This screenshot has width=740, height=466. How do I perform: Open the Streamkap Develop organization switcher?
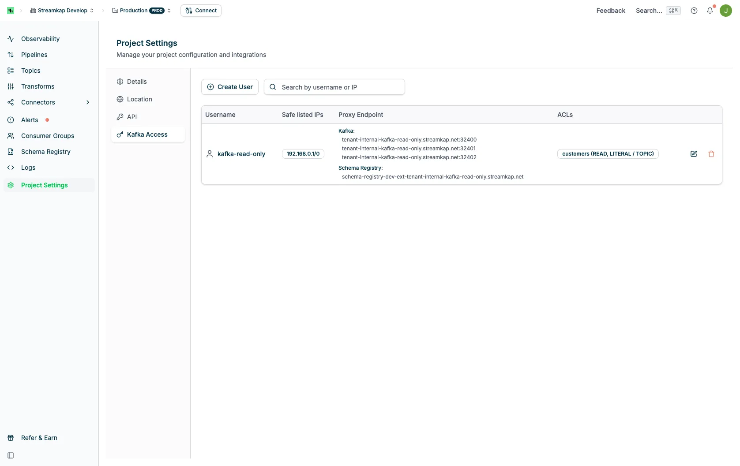pos(62,11)
